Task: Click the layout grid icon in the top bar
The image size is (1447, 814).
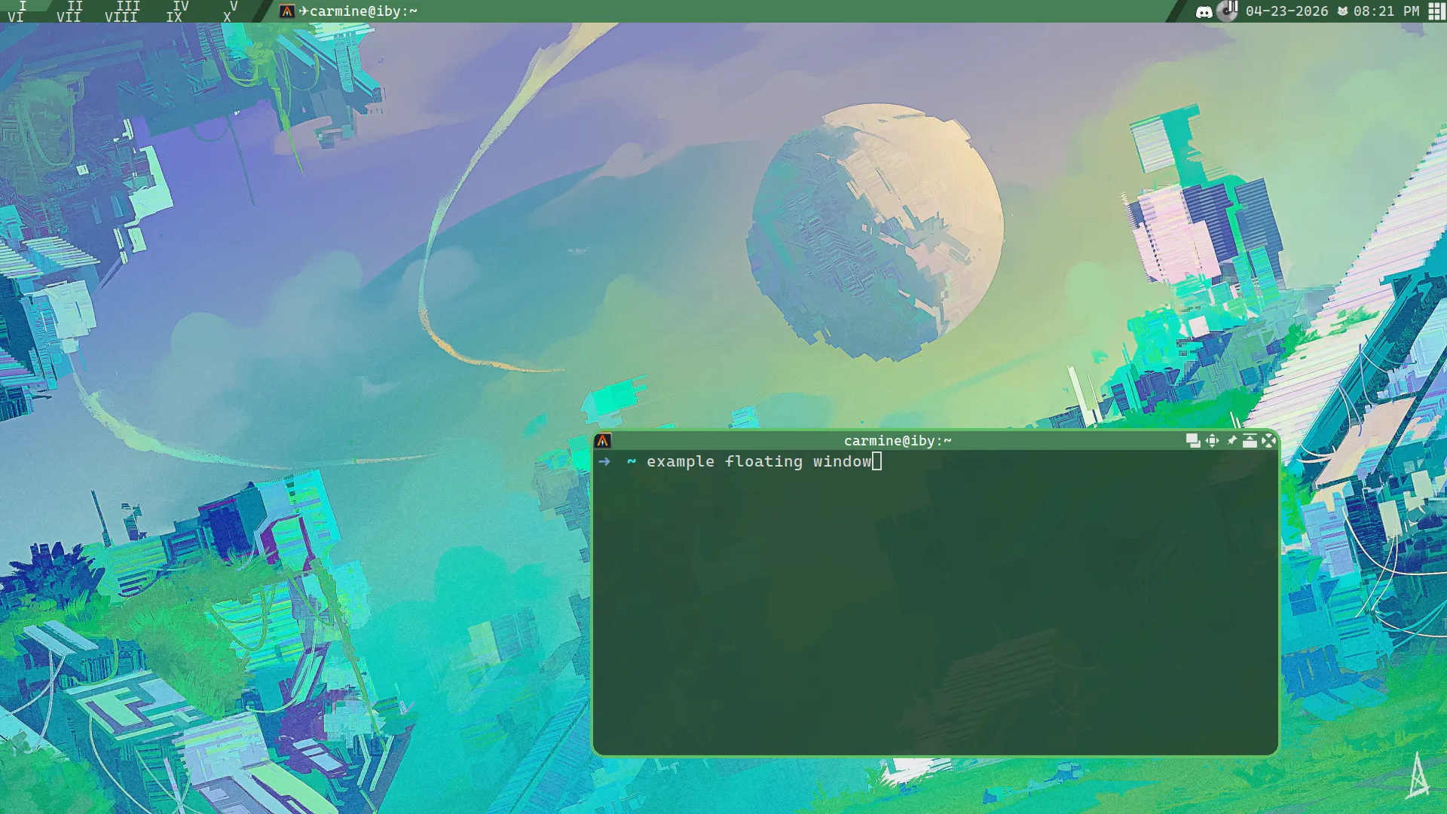Action: (x=1436, y=11)
